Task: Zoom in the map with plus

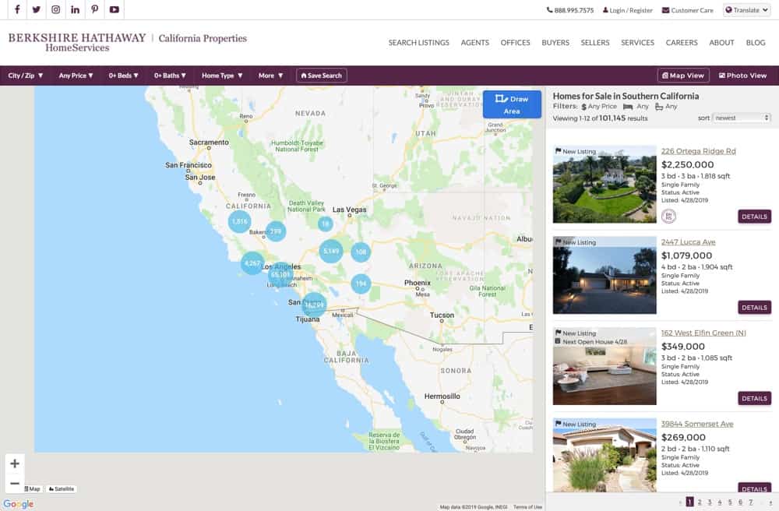Action: tap(15, 463)
